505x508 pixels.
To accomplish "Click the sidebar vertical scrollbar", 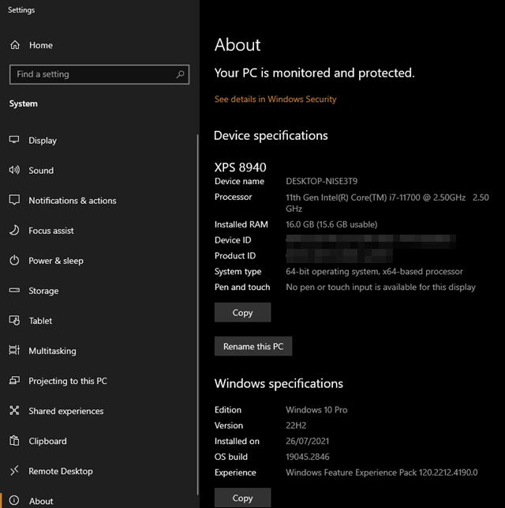I will [198, 314].
